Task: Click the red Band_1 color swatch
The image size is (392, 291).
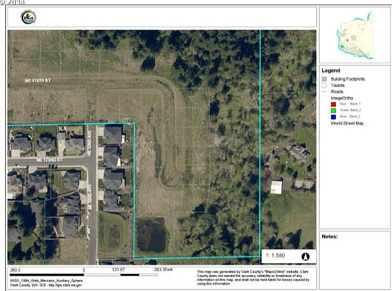Action: pyautogui.click(x=334, y=104)
